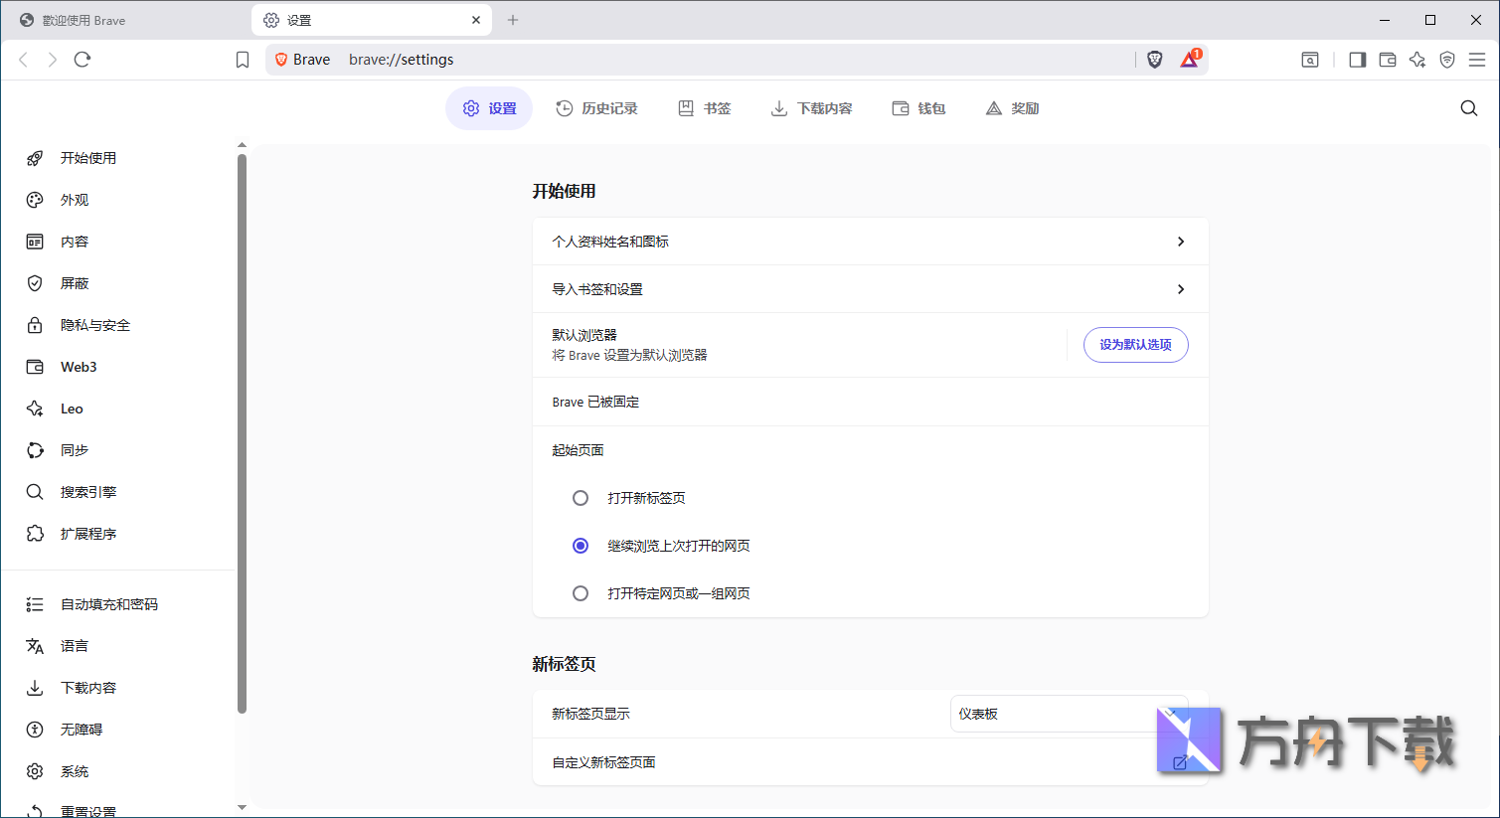The height and width of the screenshot is (818, 1500).
Task: Open Brave Rewards panel from toolbar
Action: (1189, 59)
